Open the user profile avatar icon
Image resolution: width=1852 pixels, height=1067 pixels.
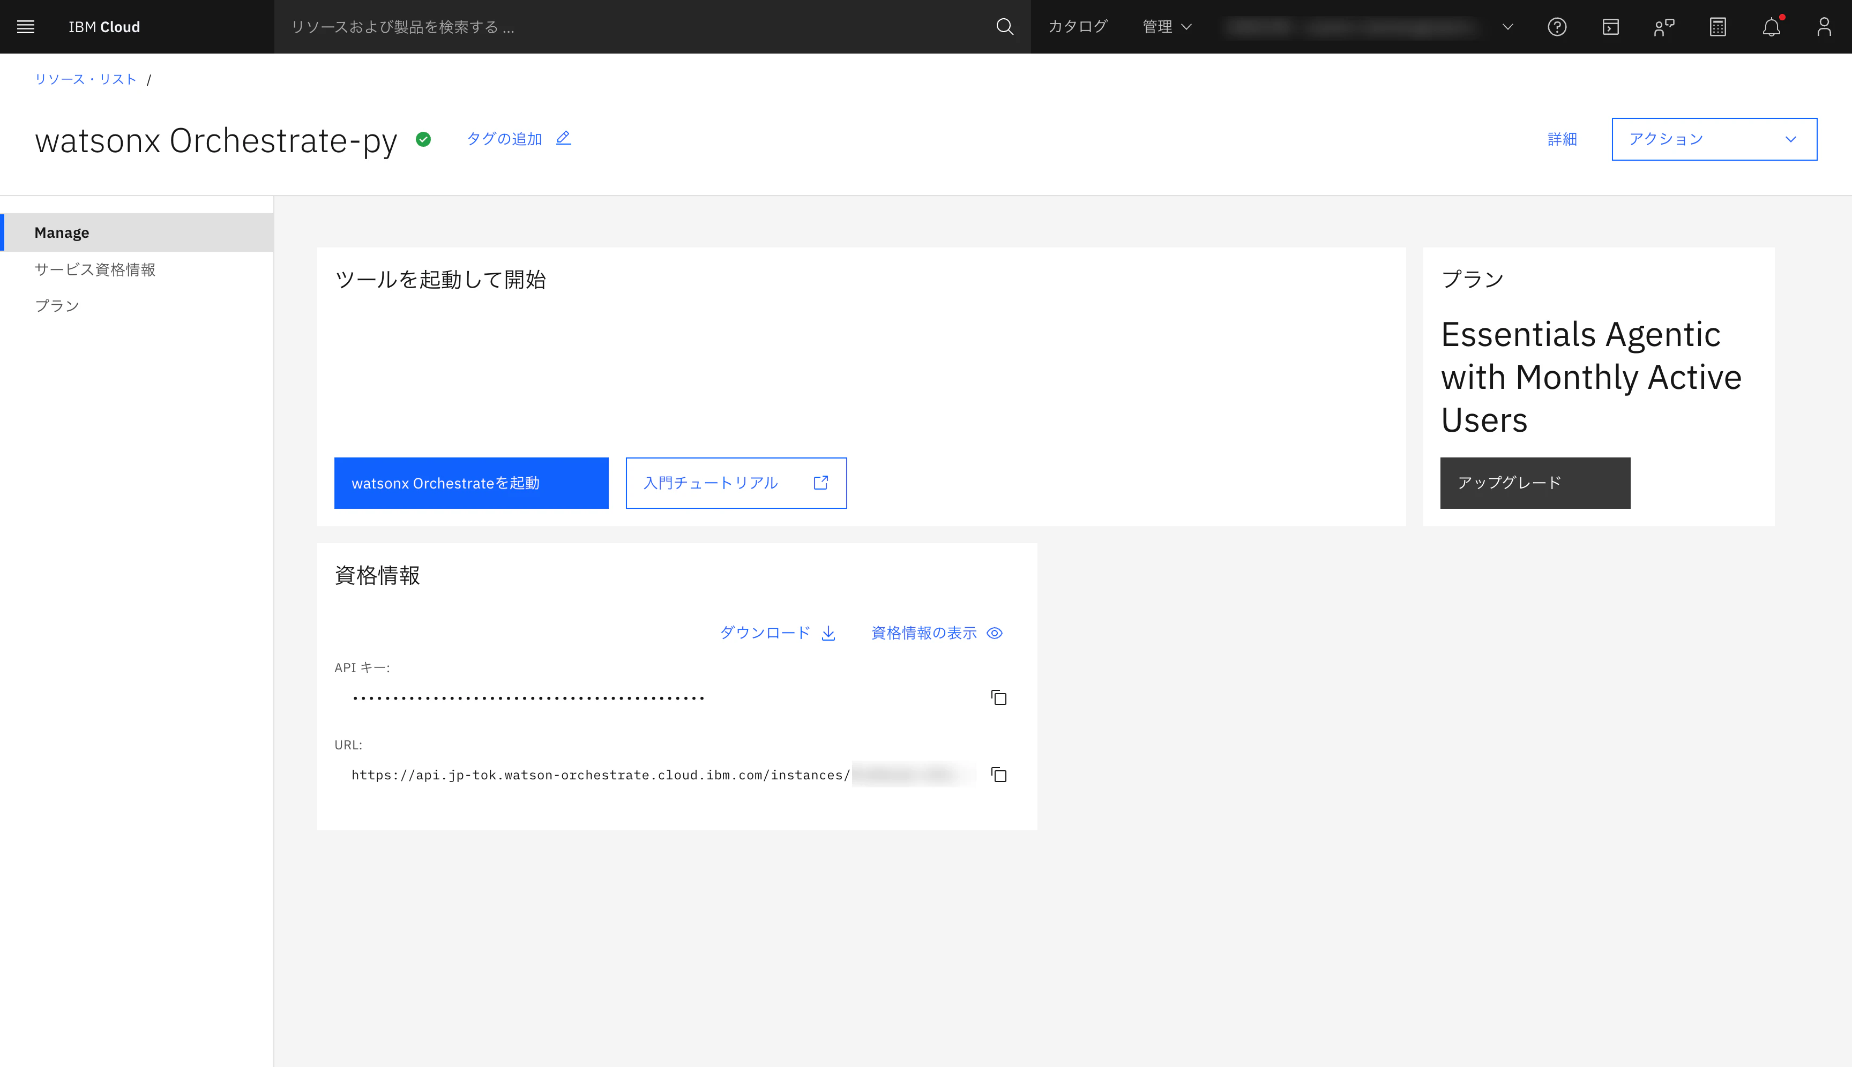click(1824, 27)
